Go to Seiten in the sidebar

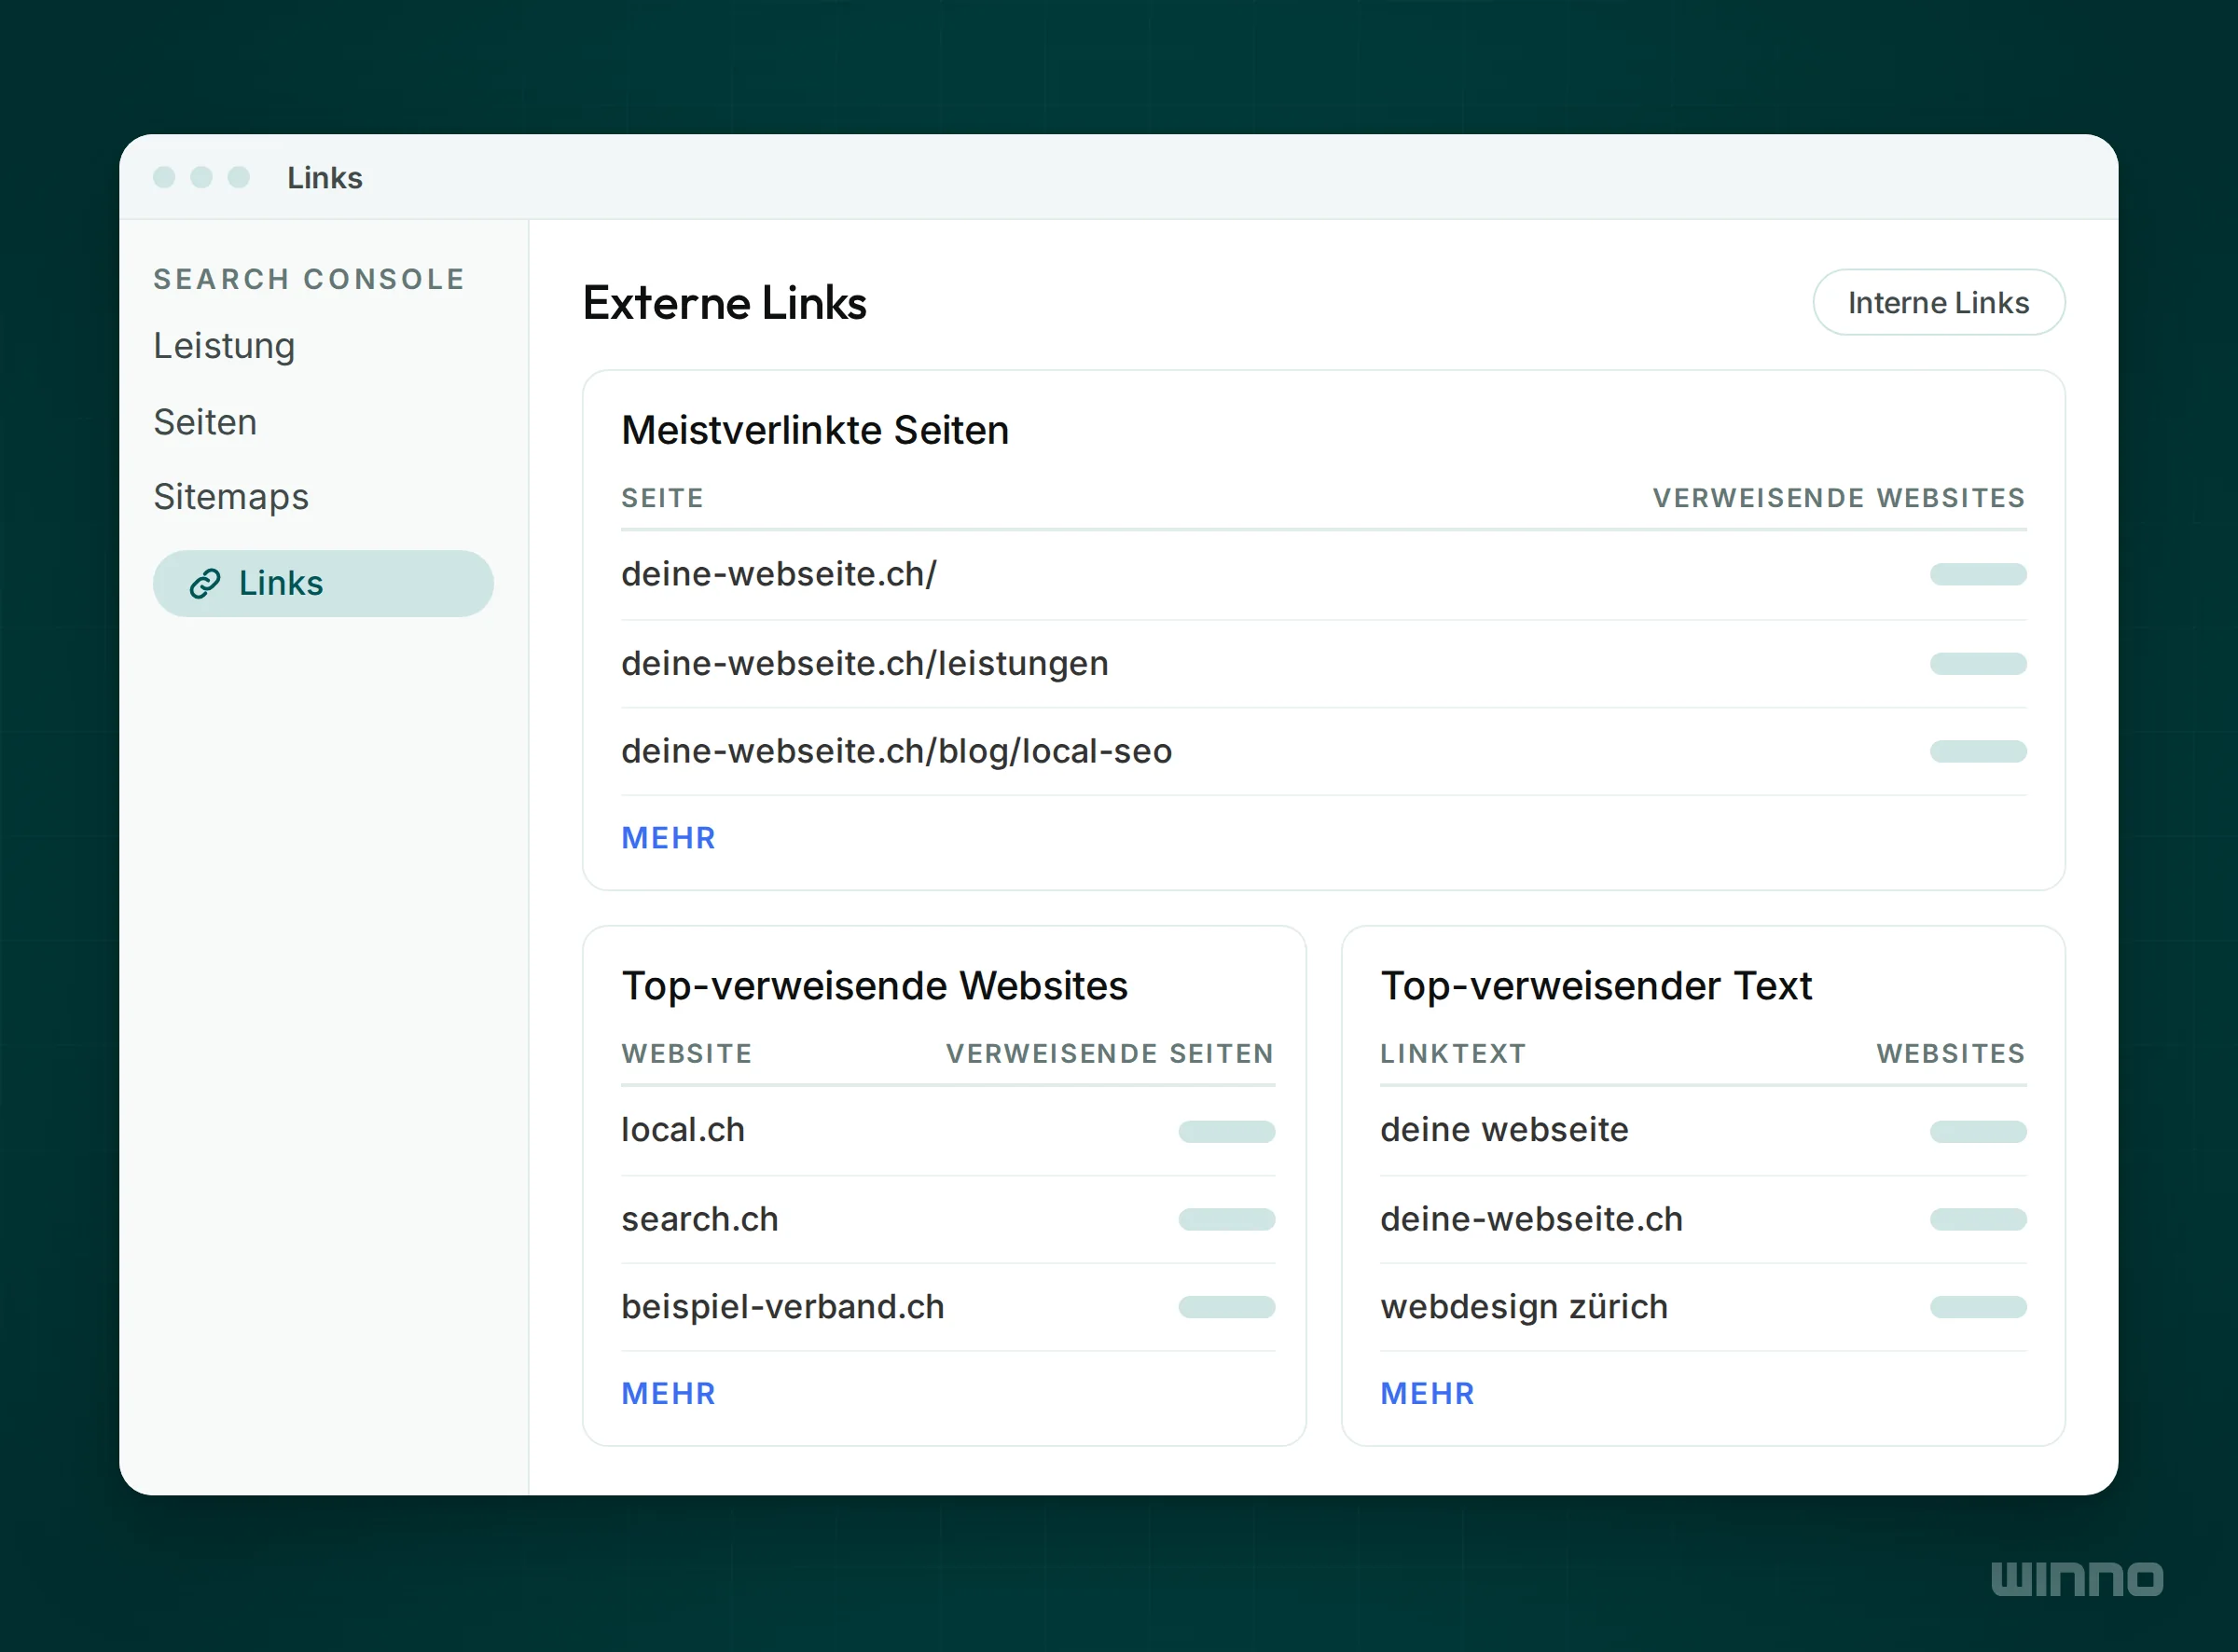pyautogui.click(x=205, y=422)
